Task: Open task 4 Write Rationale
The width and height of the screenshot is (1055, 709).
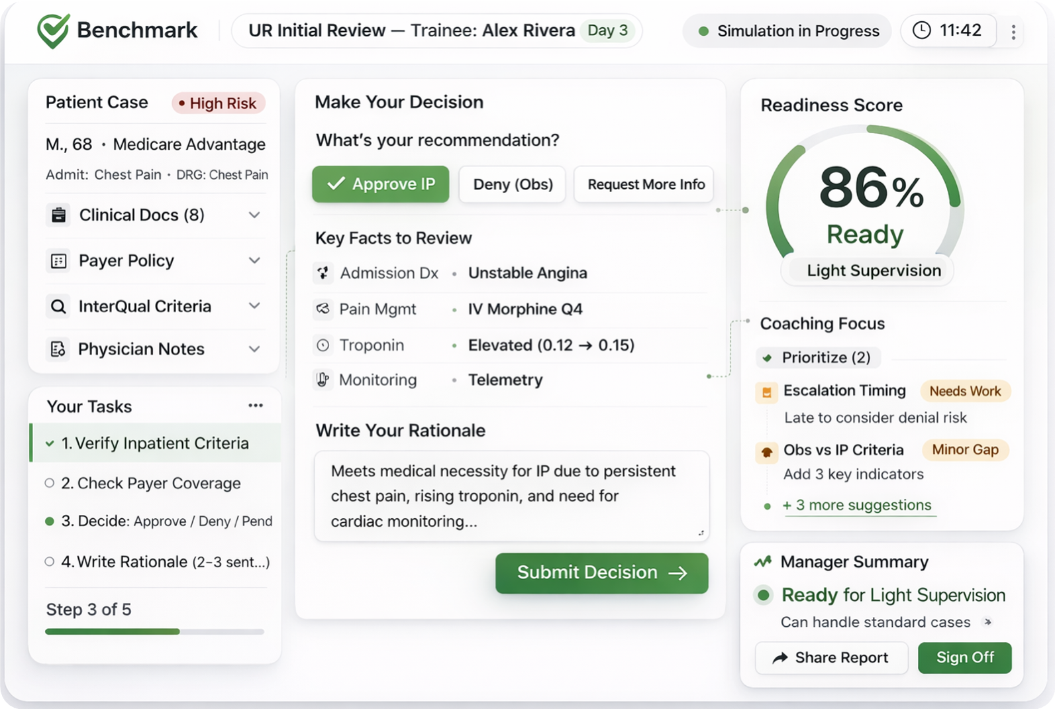Action: click(156, 562)
